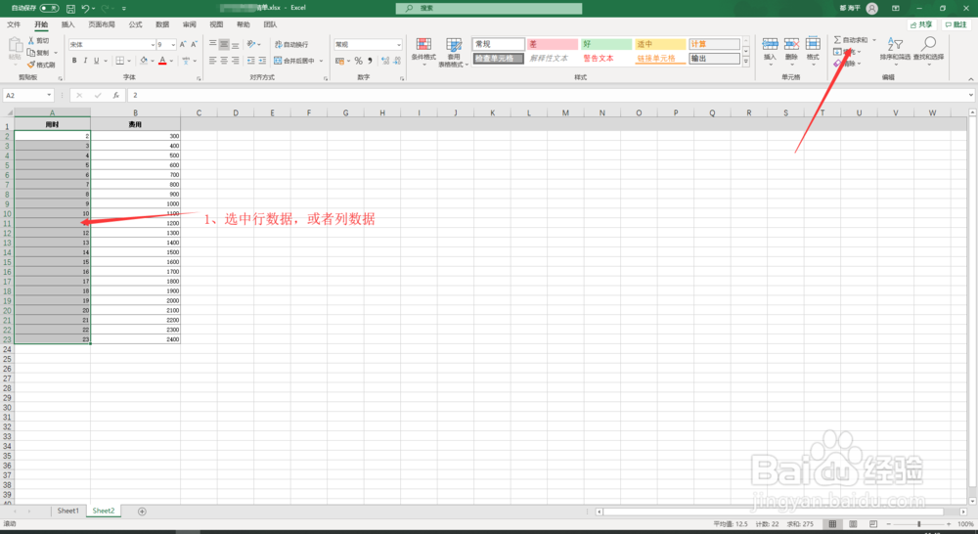Toggle italic formatting
Image resolution: width=978 pixels, height=534 pixels.
[85, 61]
